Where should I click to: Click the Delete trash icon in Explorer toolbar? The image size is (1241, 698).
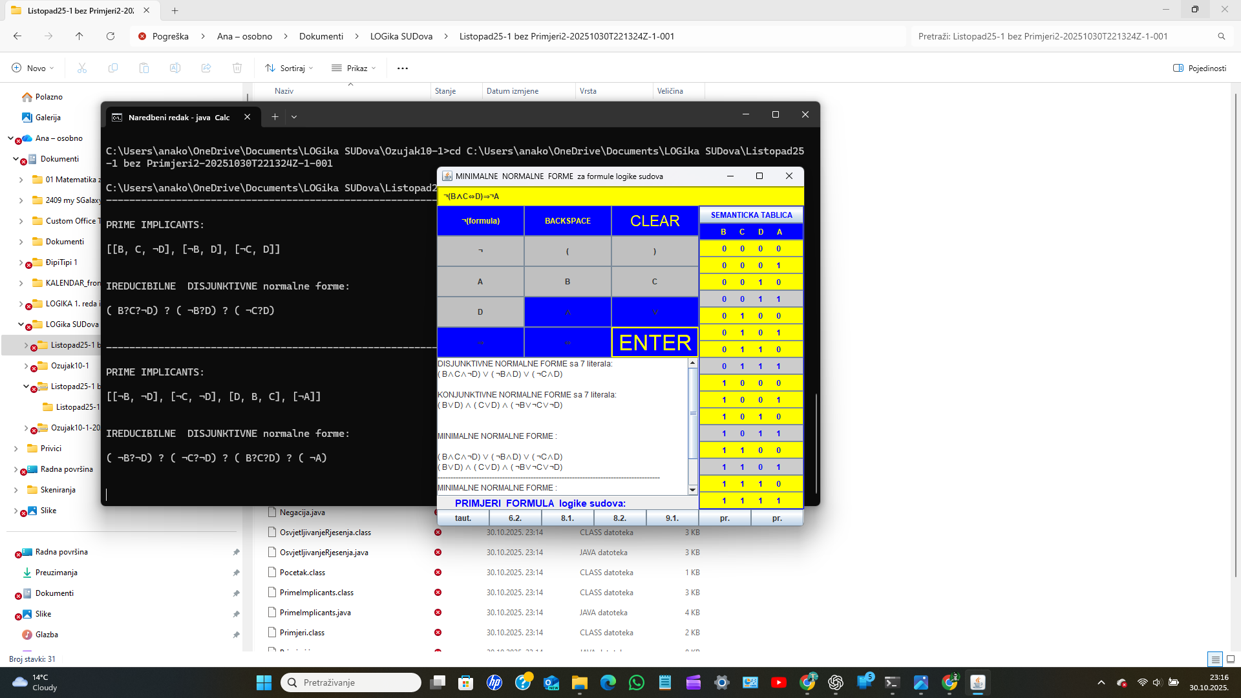(237, 67)
